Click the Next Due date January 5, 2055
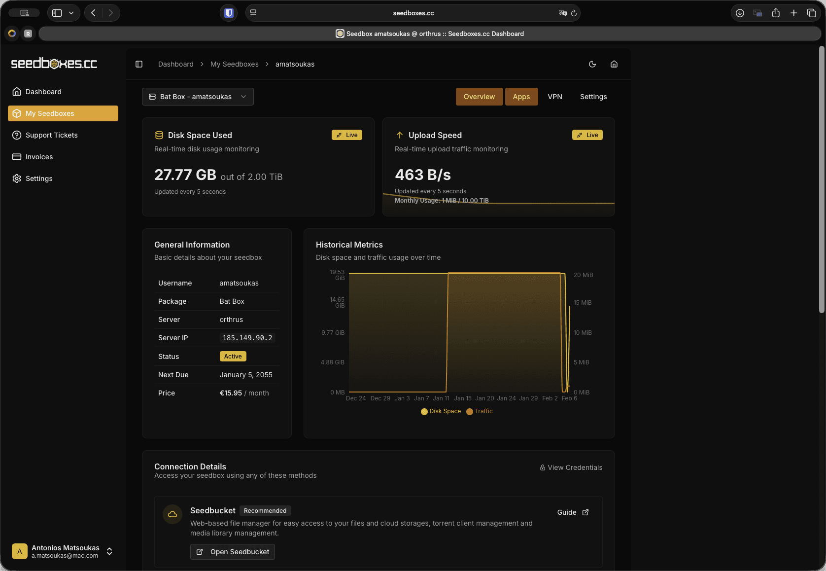This screenshot has width=826, height=571. pos(246,375)
